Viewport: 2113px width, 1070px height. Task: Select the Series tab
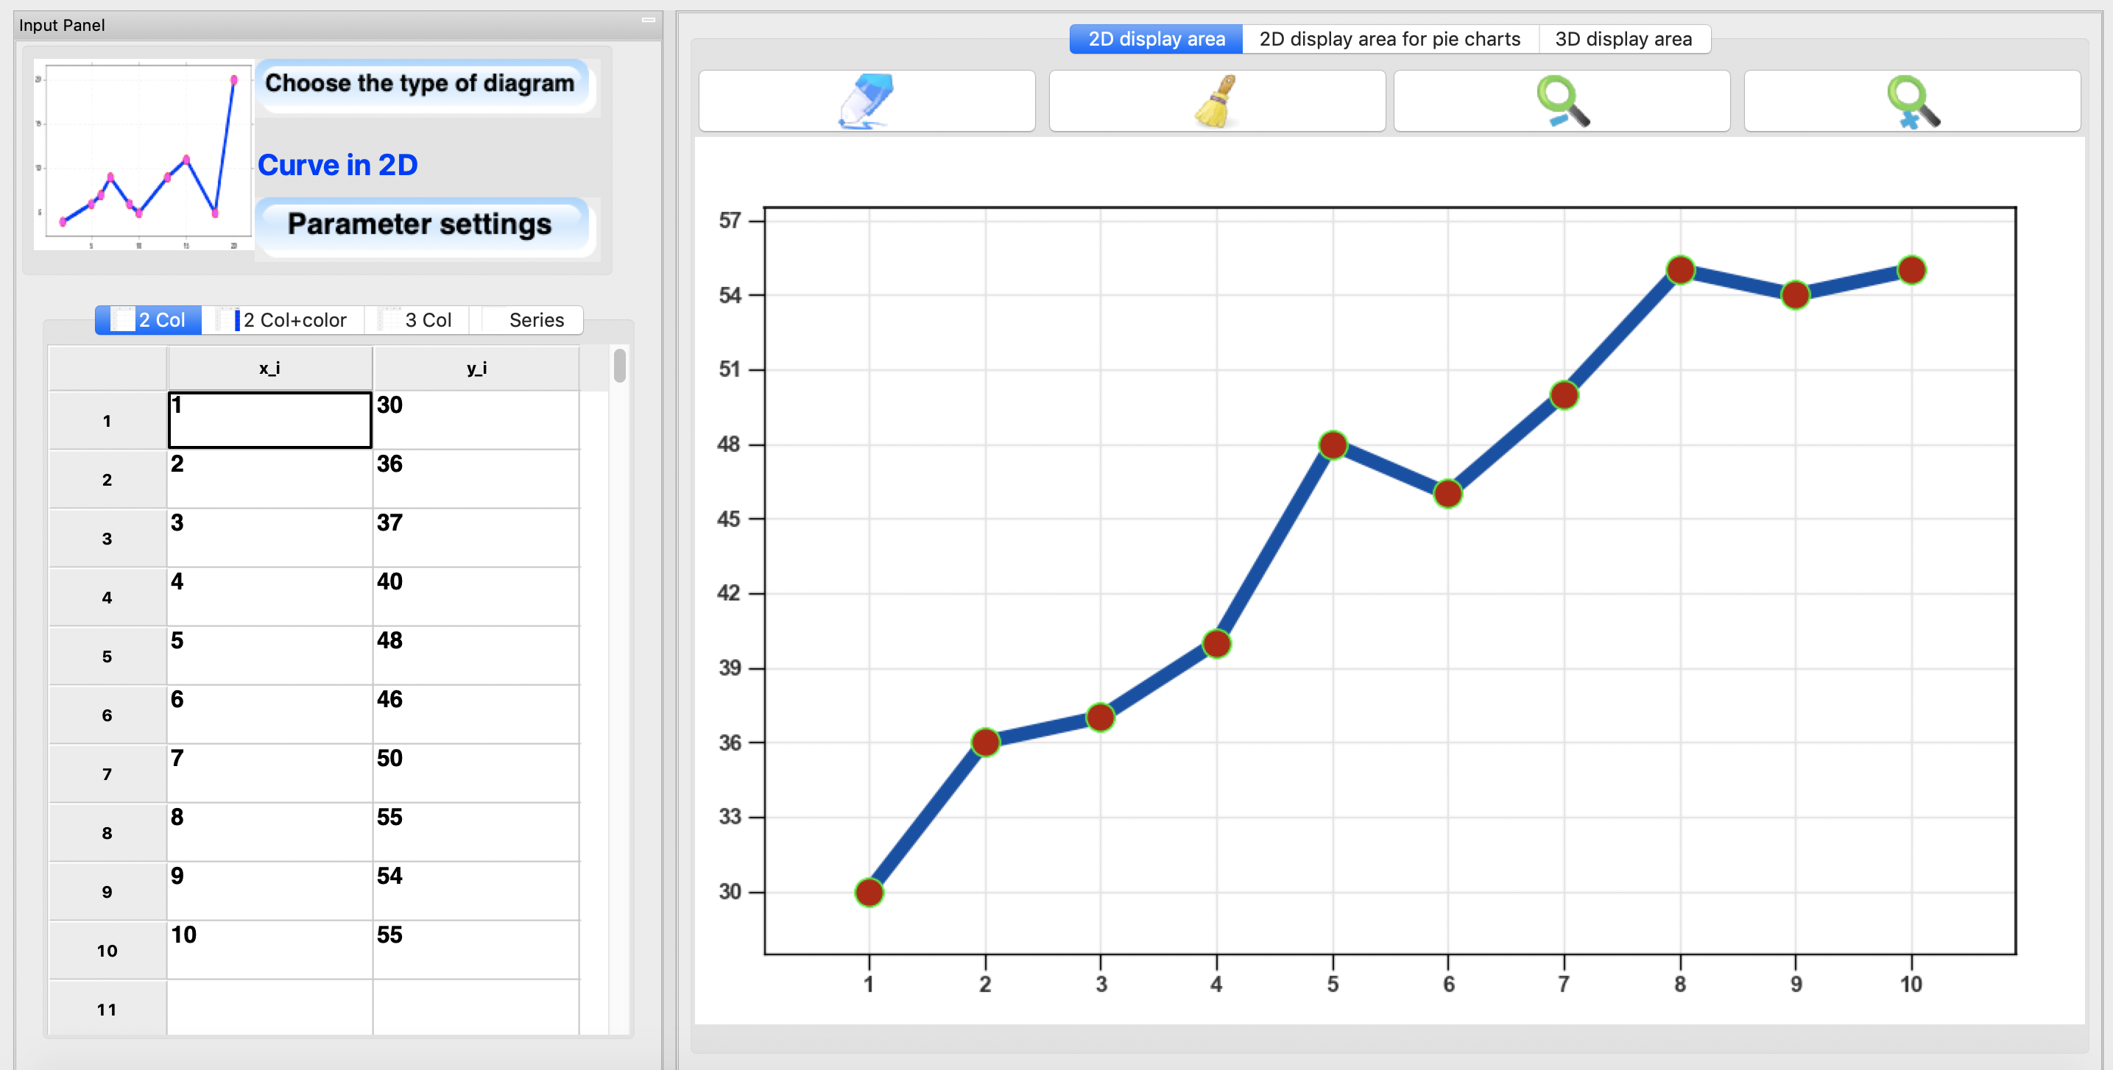pos(526,320)
